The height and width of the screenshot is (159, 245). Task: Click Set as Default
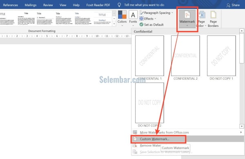(151, 24)
